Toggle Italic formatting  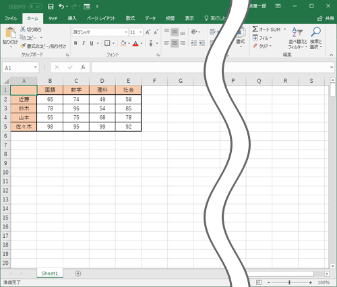point(84,43)
